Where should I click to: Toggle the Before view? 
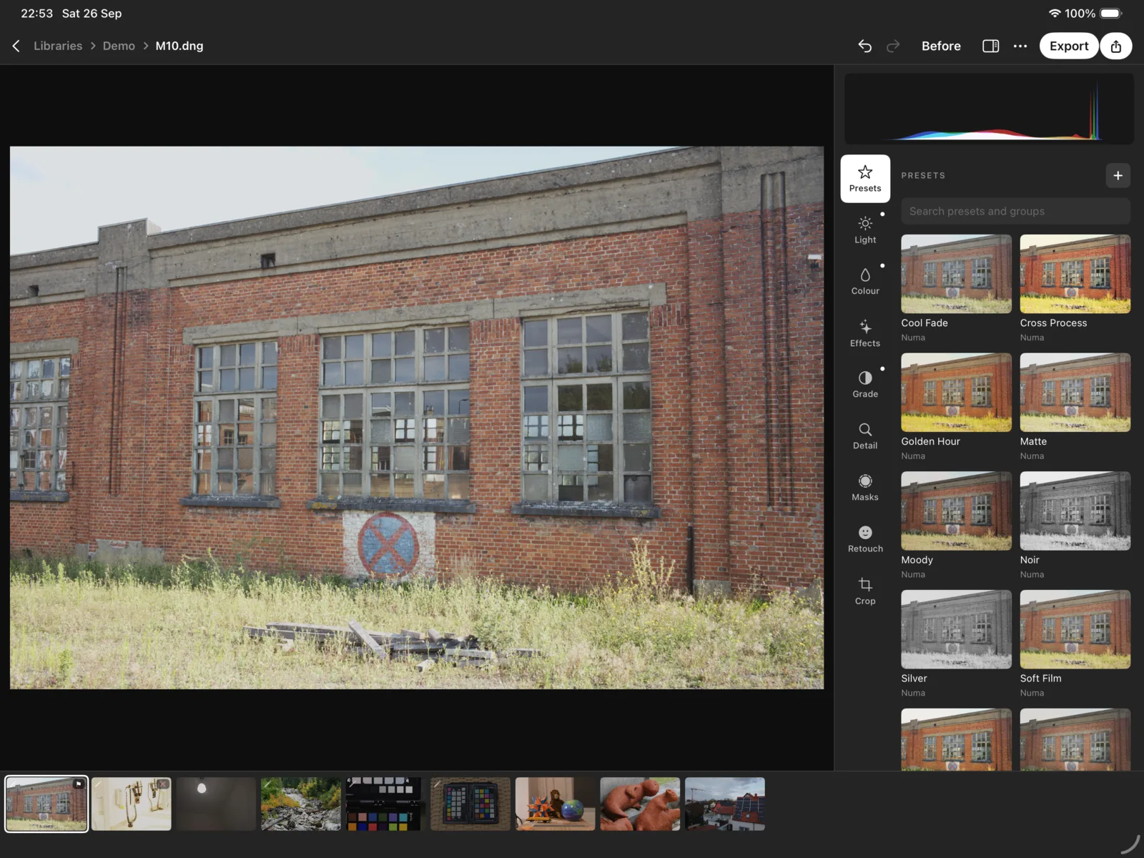(941, 46)
